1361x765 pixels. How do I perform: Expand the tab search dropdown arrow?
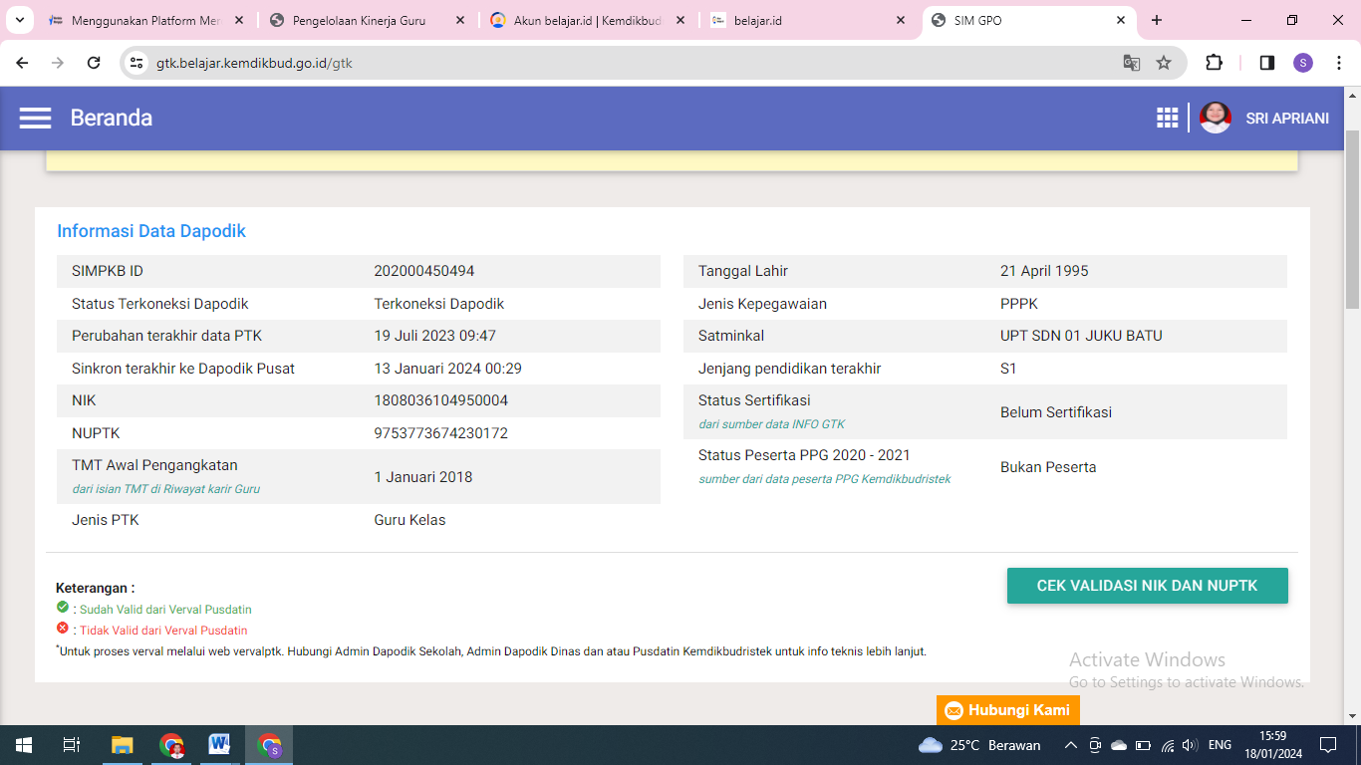19,20
